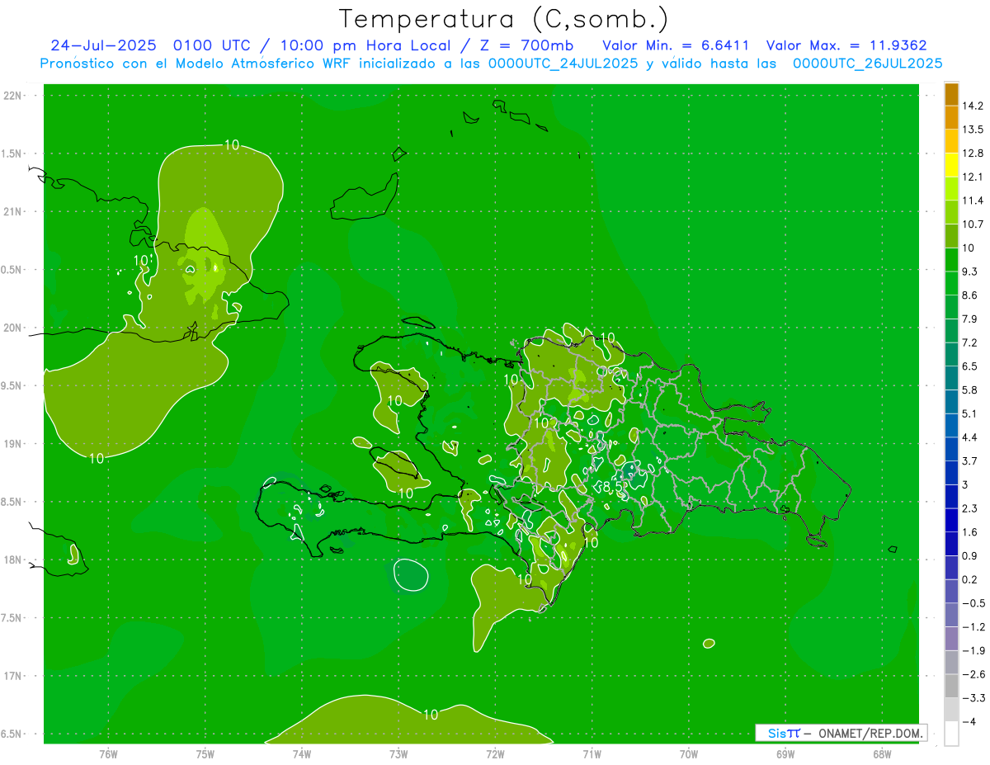Click the '13.5' color scale value

pyautogui.click(x=973, y=130)
